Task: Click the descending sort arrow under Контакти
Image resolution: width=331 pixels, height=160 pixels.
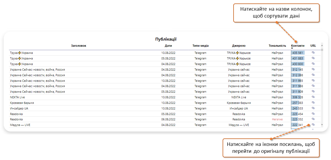Action: (292, 48)
